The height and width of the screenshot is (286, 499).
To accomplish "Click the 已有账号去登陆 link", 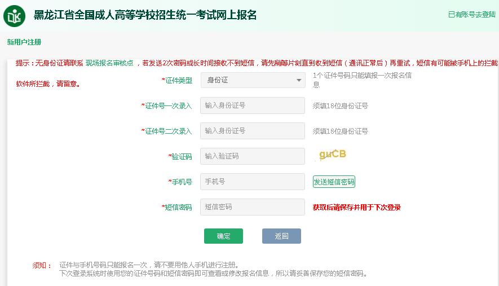I will 471,15.
